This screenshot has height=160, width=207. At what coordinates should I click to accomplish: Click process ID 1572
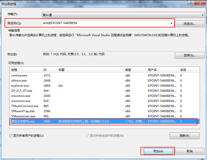tap(47, 76)
